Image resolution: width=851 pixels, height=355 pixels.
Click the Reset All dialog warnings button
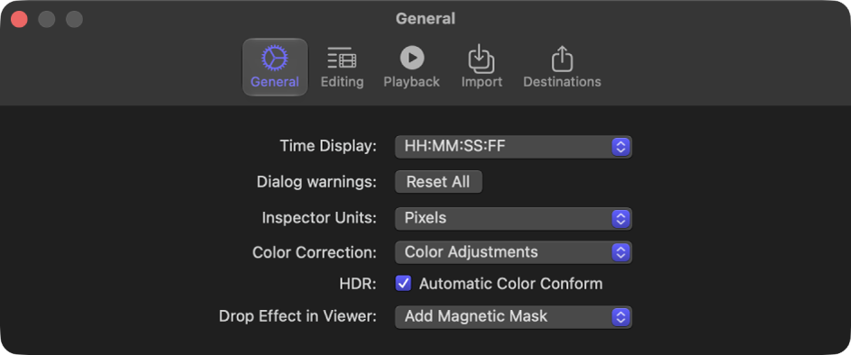coord(438,182)
